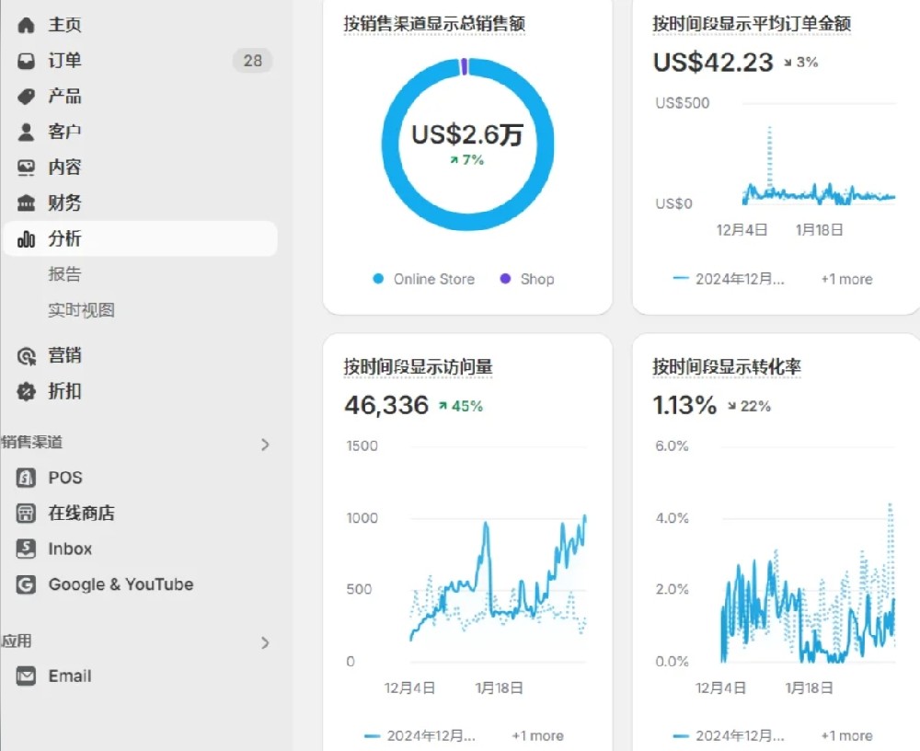Click the 22% decrease indicator
Viewport: 920px width, 751px height.
point(749,406)
